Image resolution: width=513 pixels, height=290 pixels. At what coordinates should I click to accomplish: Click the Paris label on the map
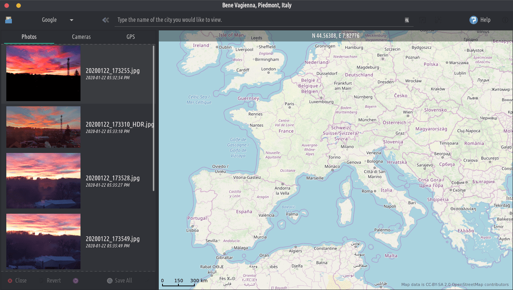(290, 104)
